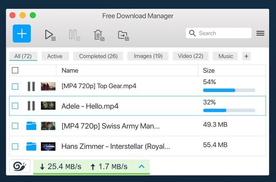Pause the Adele - Hello.mp4 download
This screenshot has width=276, height=182.
[x=31, y=106]
